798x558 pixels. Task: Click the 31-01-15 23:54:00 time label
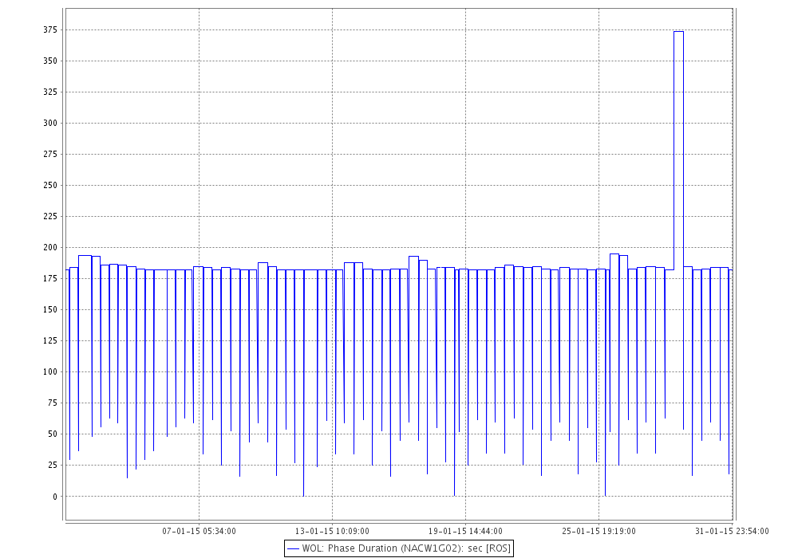732,531
